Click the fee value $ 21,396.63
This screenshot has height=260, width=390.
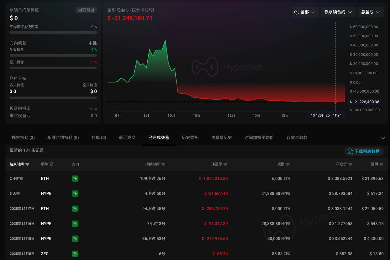(x=372, y=178)
